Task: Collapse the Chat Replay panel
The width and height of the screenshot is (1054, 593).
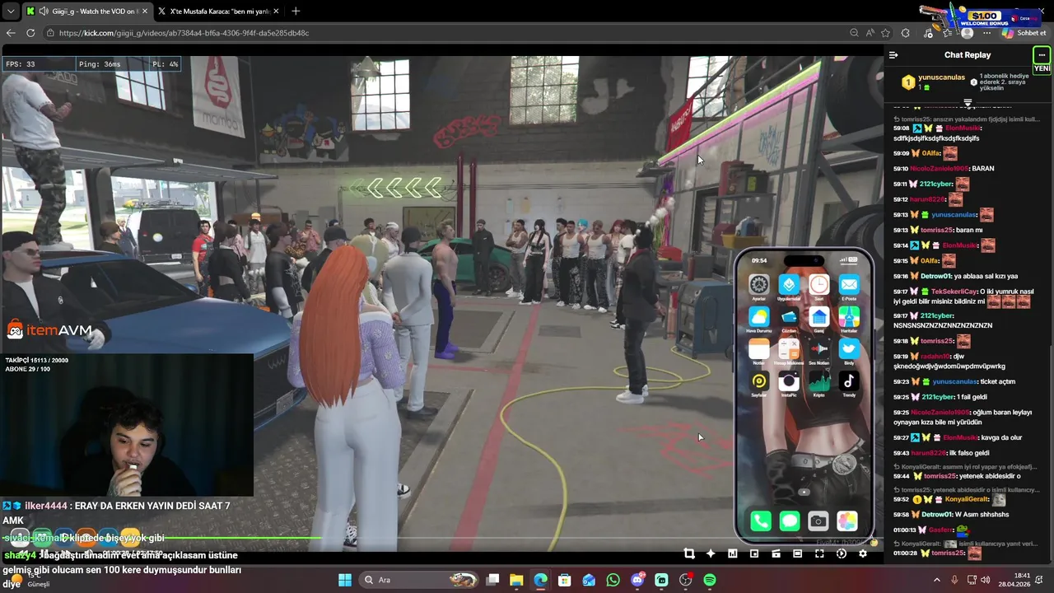Action: pos(893,55)
